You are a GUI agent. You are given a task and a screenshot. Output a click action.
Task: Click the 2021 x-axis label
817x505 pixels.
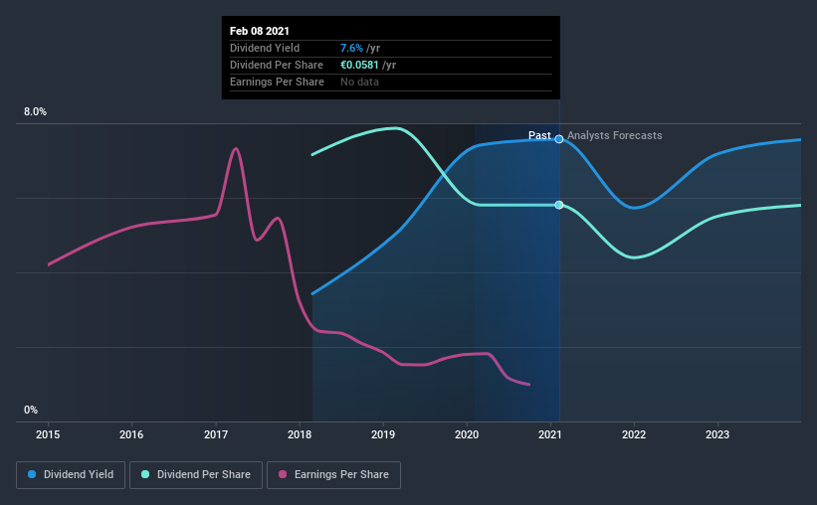pyautogui.click(x=550, y=434)
